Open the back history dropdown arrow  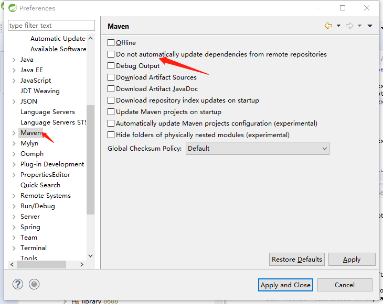coord(338,26)
